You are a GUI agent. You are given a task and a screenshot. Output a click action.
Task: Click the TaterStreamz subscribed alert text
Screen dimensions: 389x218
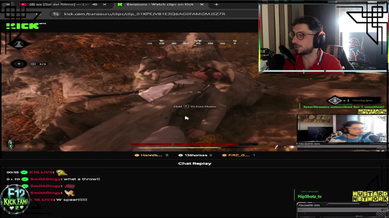pyautogui.click(x=344, y=107)
